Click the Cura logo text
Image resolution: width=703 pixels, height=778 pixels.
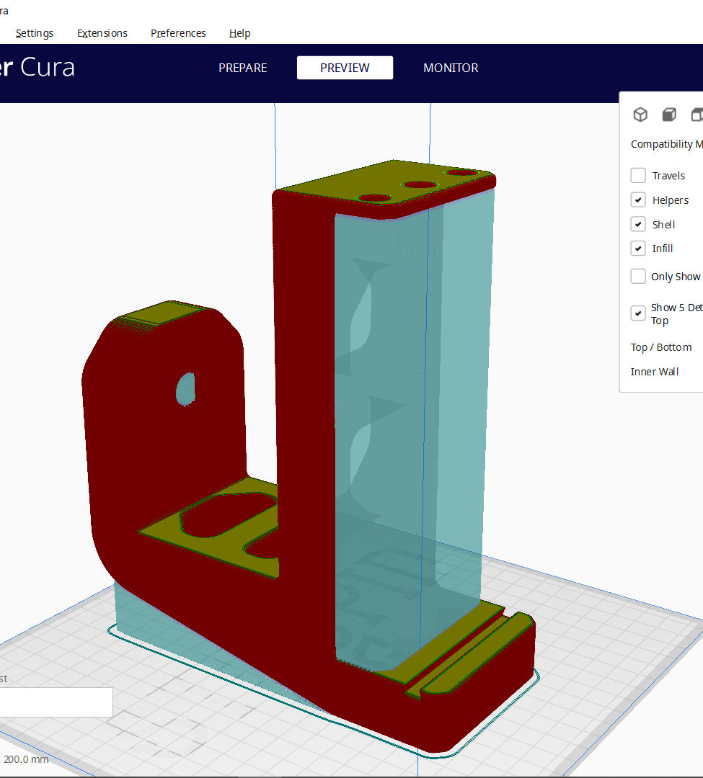click(37, 68)
